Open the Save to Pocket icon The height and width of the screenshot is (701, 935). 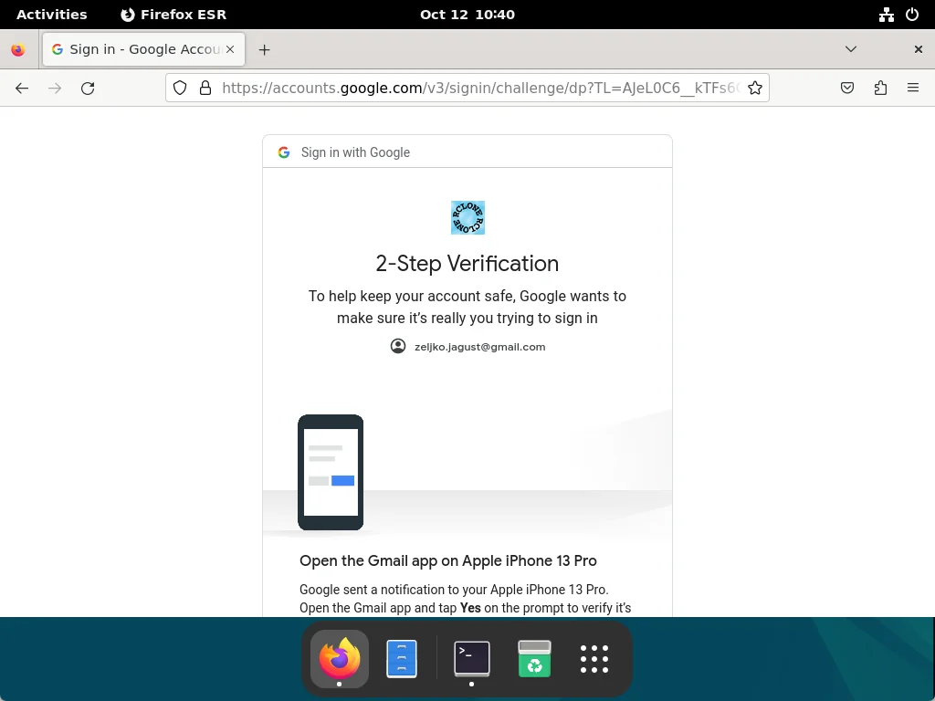(x=847, y=89)
